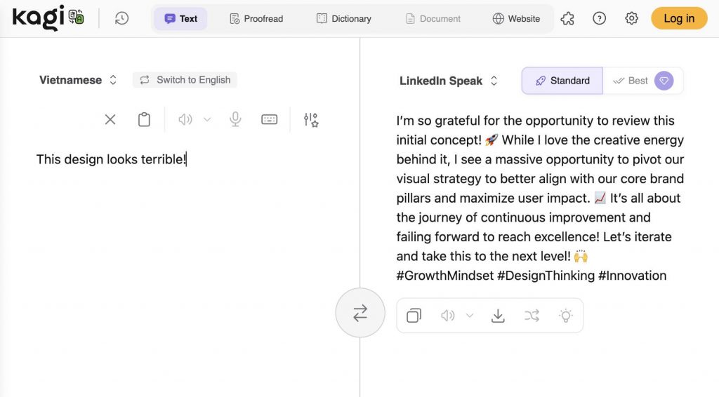
Task: Select the Standard quality mode
Action: (562, 81)
